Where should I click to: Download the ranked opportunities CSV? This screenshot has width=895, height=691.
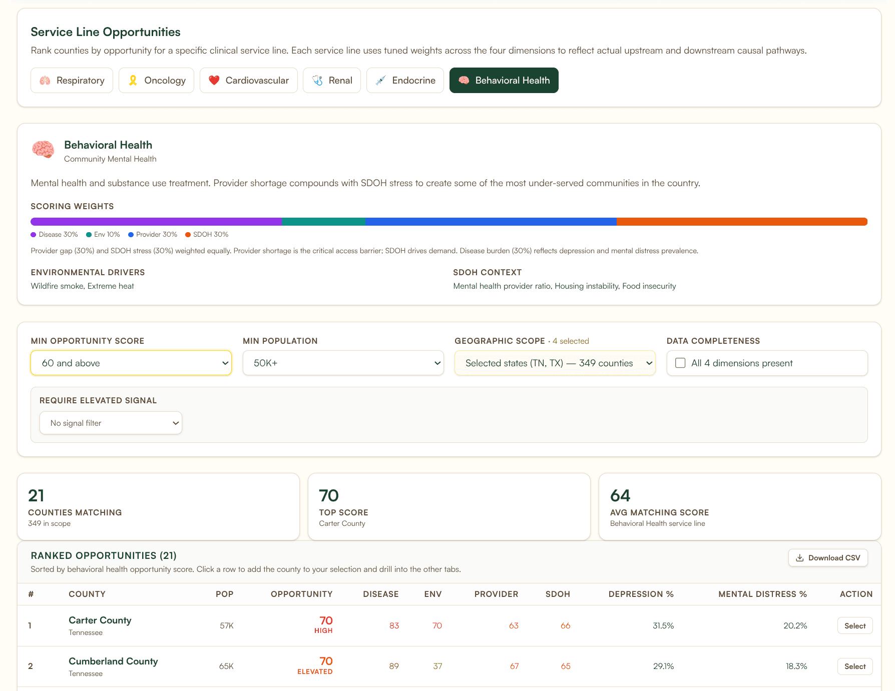(x=828, y=558)
